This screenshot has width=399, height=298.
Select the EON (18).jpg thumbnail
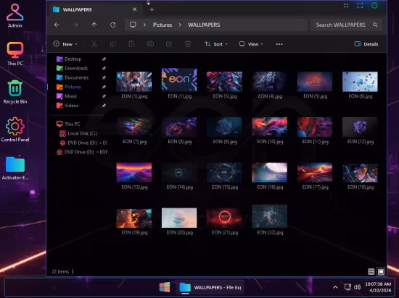tap(360, 173)
